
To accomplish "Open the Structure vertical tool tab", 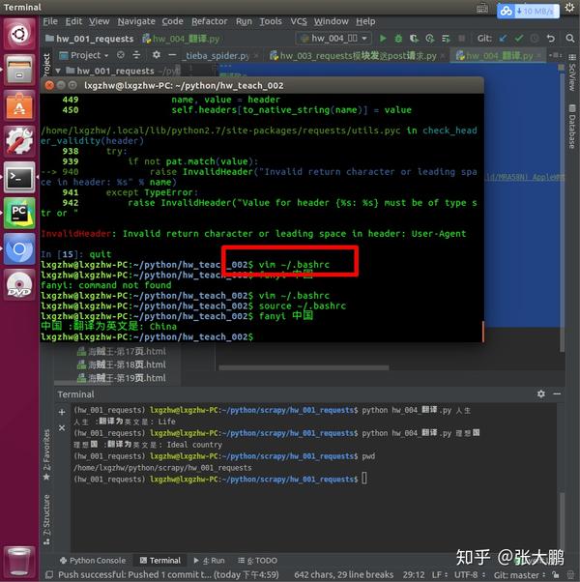I will pos(46,520).
